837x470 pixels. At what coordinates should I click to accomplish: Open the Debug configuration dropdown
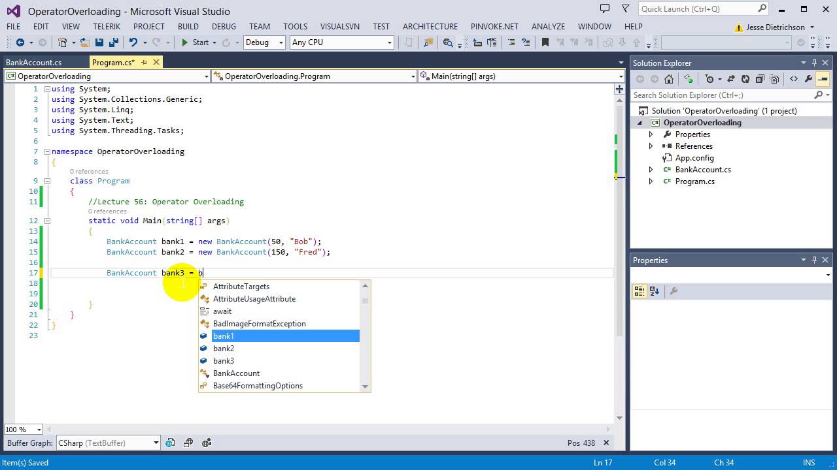pos(281,42)
